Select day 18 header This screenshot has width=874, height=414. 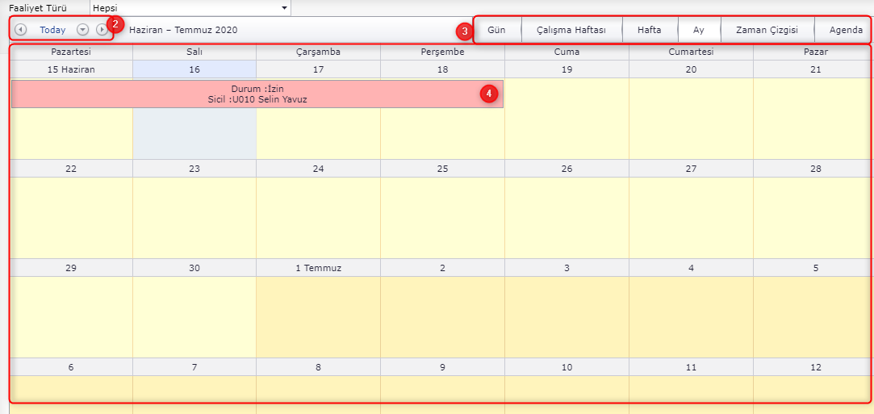[442, 69]
